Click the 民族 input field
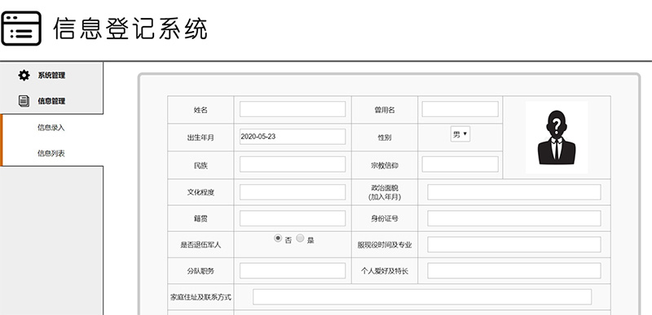Screen dimensions: 652x315 293,164
